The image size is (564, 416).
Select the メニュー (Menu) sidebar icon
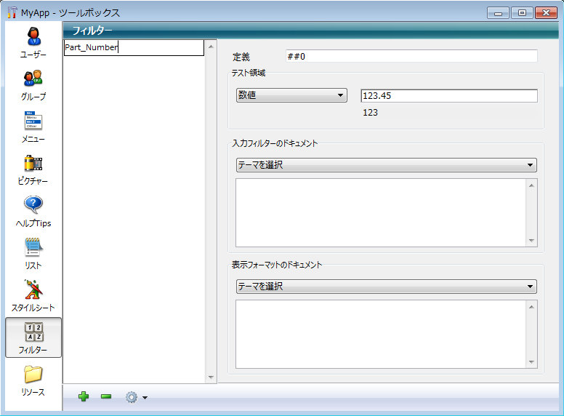pyautogui.click(x=33, y=121)
